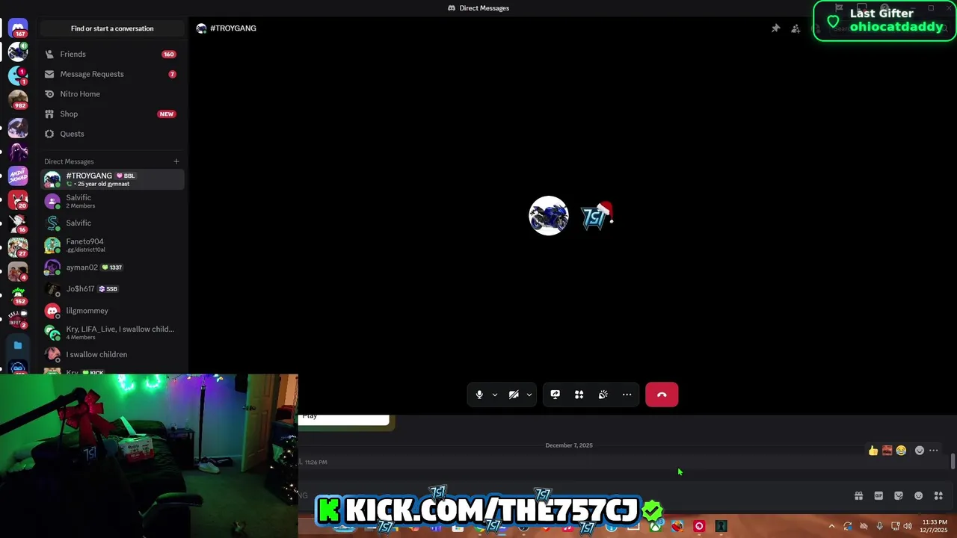Open more call options ellipsis
This screenshot has height=538, width=957.
[627, 395]
